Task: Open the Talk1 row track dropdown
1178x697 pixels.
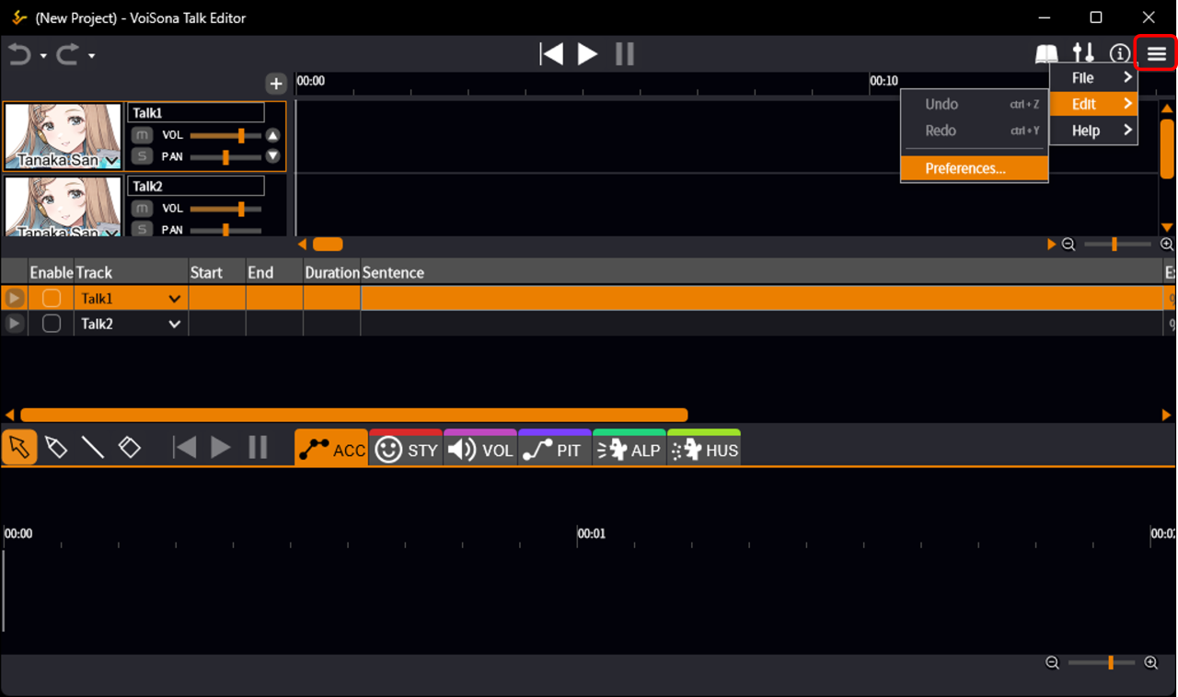Action: tap(174, 299)
